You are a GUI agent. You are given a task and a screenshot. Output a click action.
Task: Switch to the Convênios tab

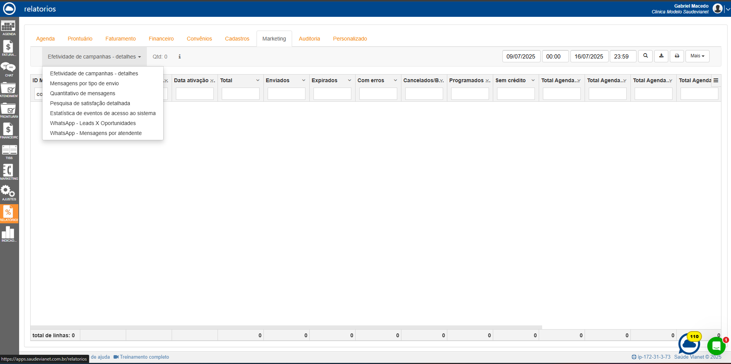coord(199,39)
